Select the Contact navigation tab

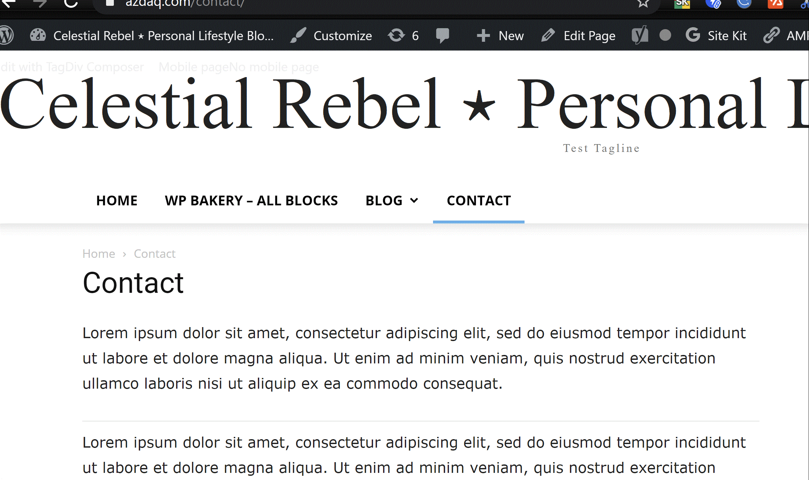[479, 200]
